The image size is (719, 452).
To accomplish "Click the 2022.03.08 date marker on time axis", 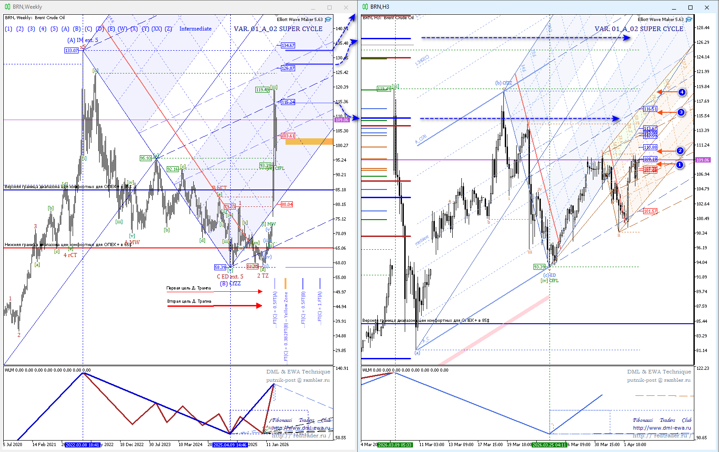I will [x=82, y=445].
